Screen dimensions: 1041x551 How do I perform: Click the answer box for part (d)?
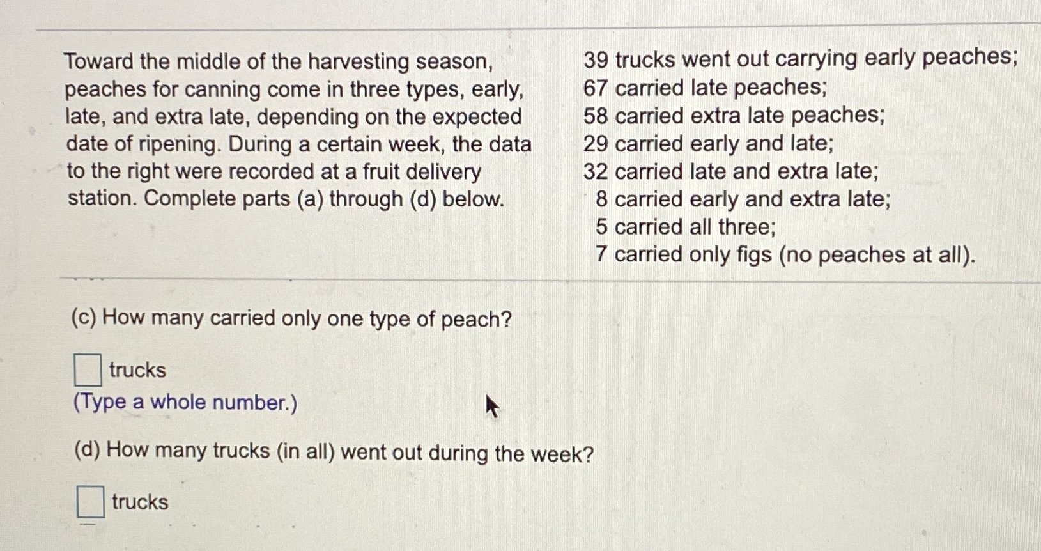point(91,502)
